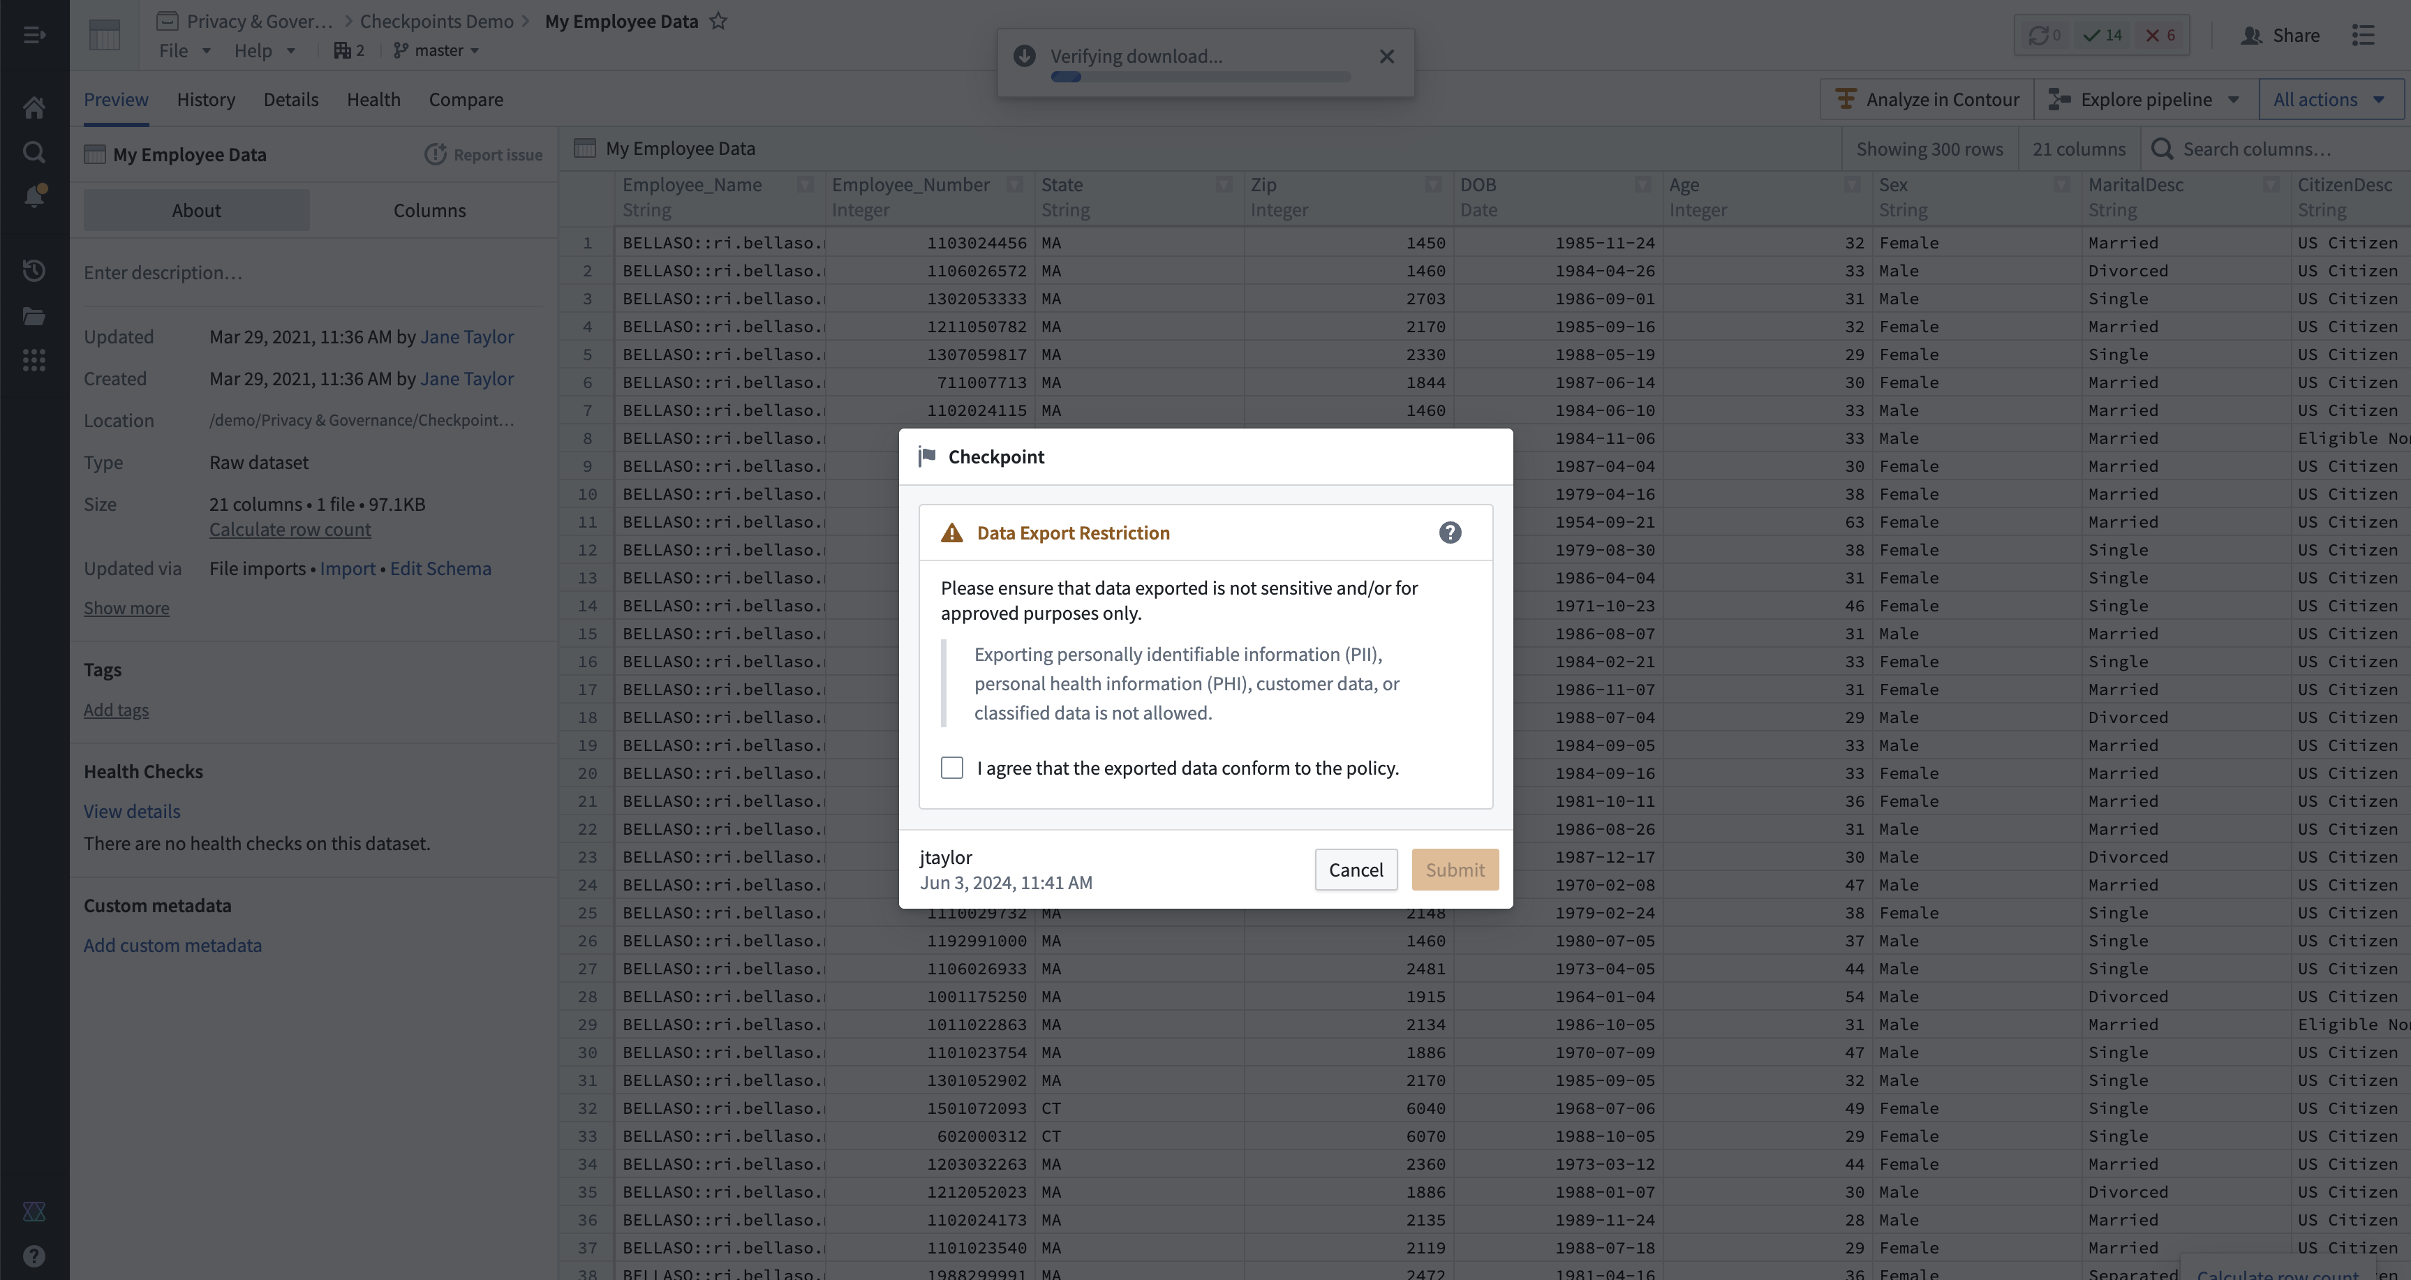Screen dimensions: 2411x1280
Task: Open the File menu
Action: (184, 50)
